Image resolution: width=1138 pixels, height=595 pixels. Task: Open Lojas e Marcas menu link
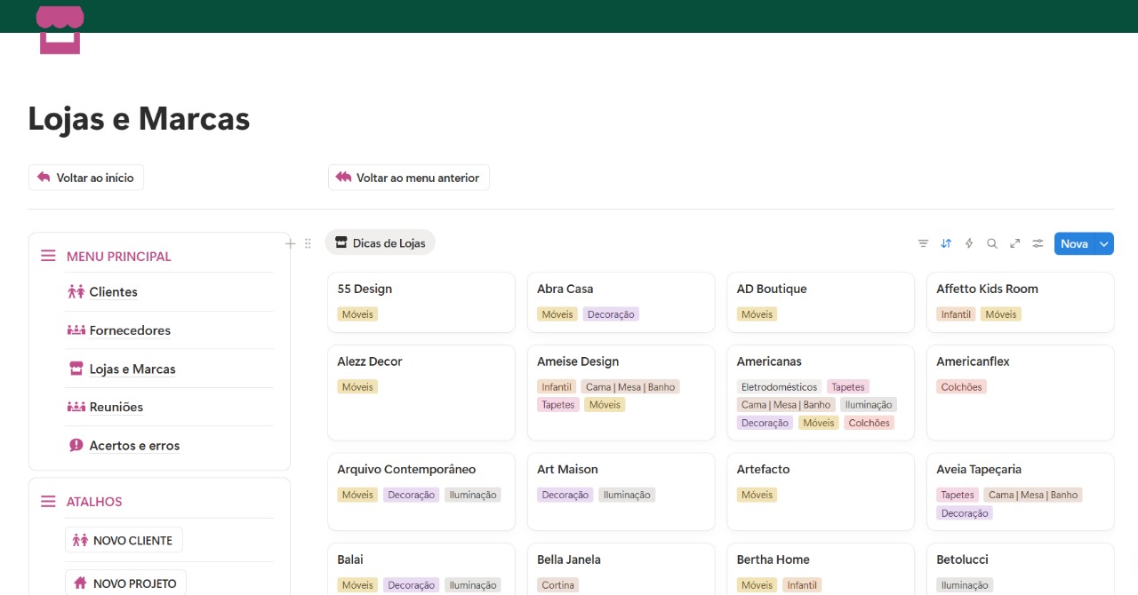coord(132,369)
